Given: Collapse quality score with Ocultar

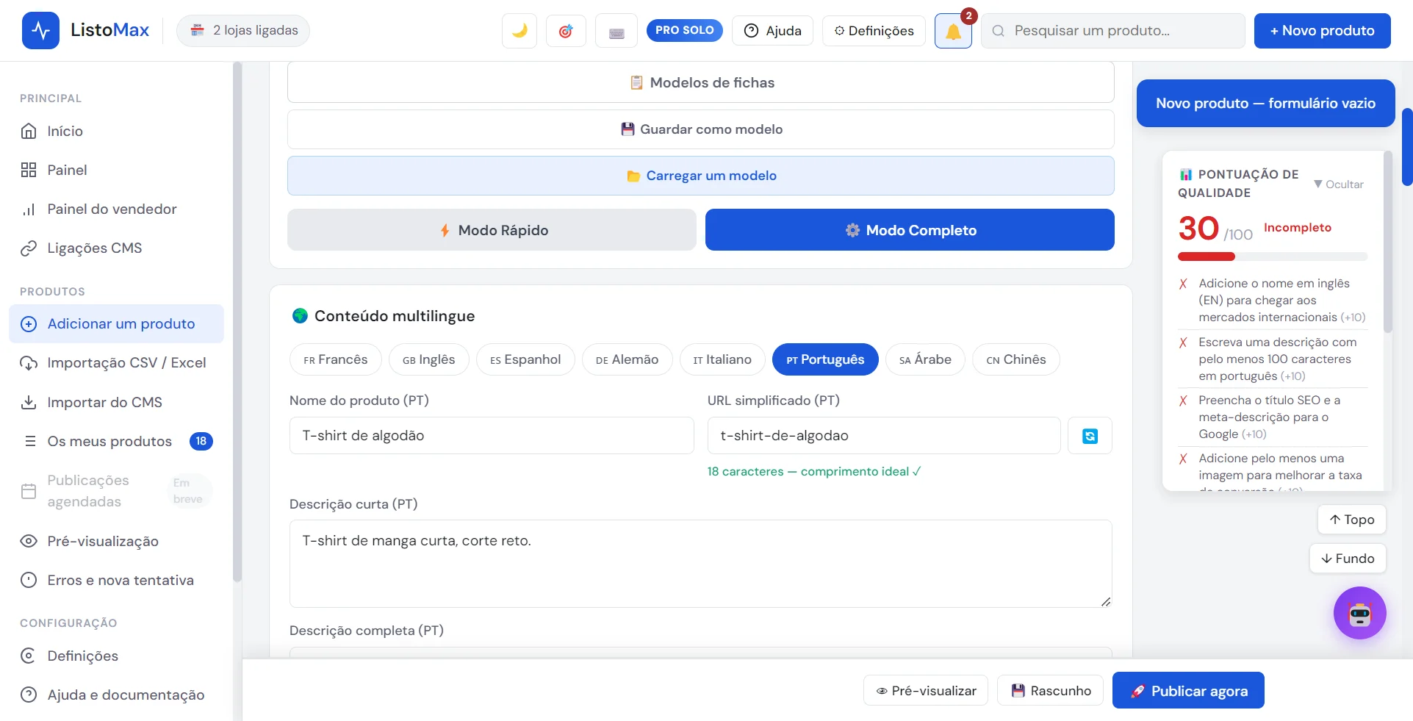Looking at the screenshot, I should 1338,184.
